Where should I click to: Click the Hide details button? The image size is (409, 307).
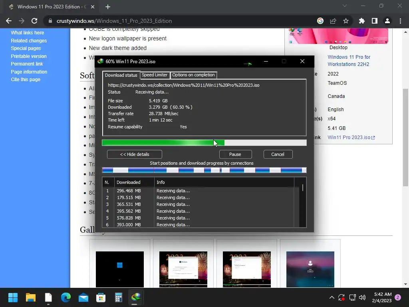[x=134, y=154]
